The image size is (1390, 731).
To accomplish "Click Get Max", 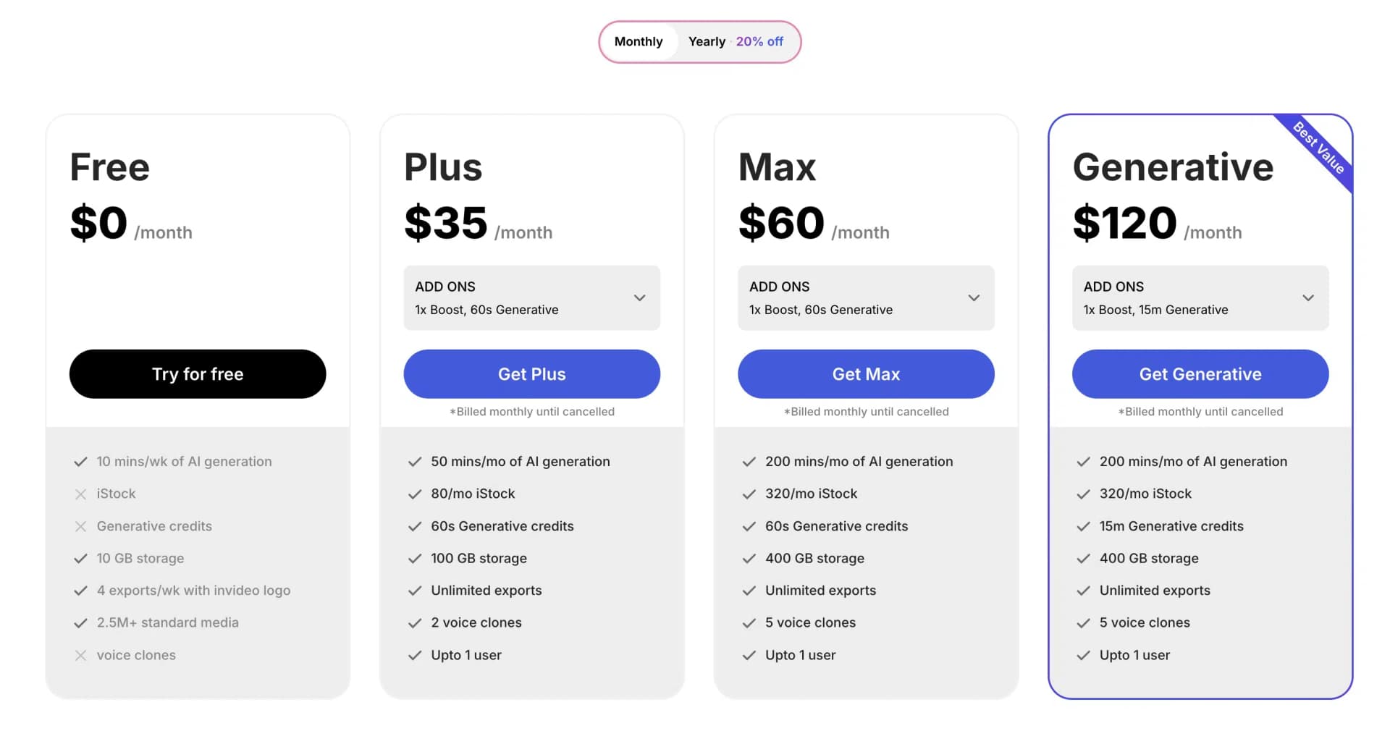I will 866,374.
